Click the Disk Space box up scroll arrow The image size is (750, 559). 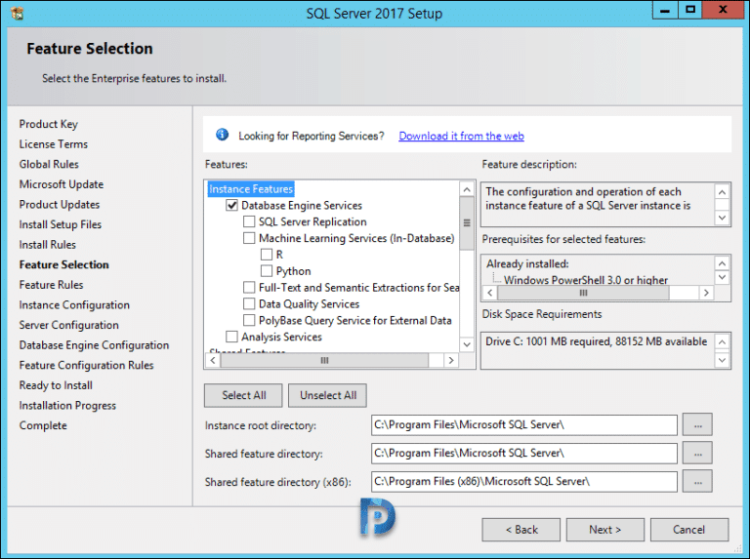[x=723, y=341]
